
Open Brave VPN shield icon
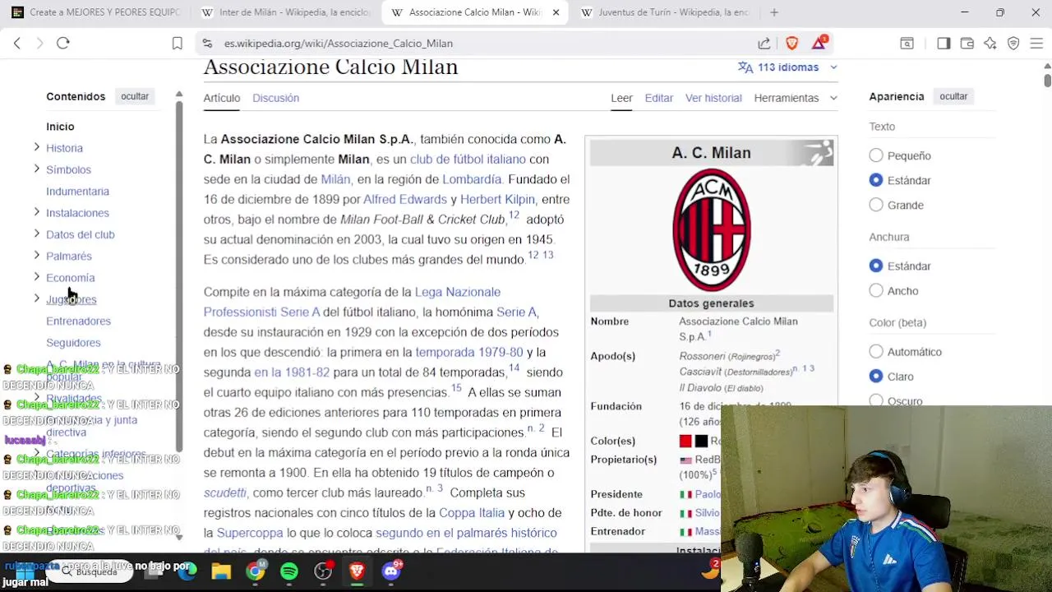1013,44
